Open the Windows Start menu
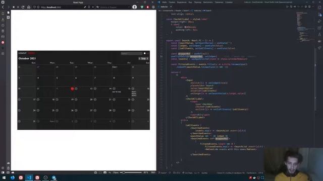This screenshot has height=181, width=323. point(4,177)
